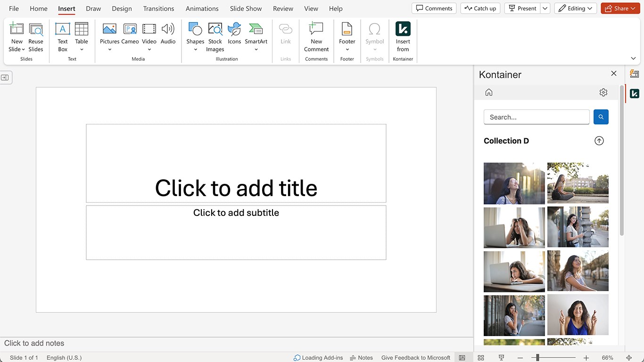
Task: Open the Video insert option
Action: (x=149, y=37)
